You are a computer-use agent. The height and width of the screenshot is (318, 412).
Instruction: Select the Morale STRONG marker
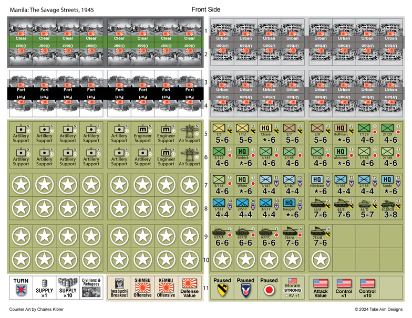coord(292,288)
